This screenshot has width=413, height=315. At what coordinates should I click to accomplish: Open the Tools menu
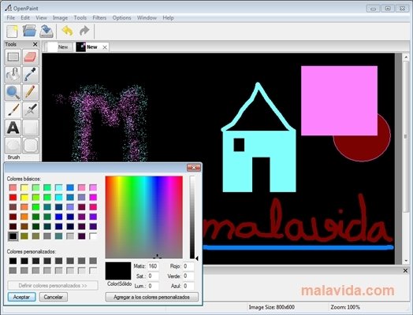click(80, 18)
